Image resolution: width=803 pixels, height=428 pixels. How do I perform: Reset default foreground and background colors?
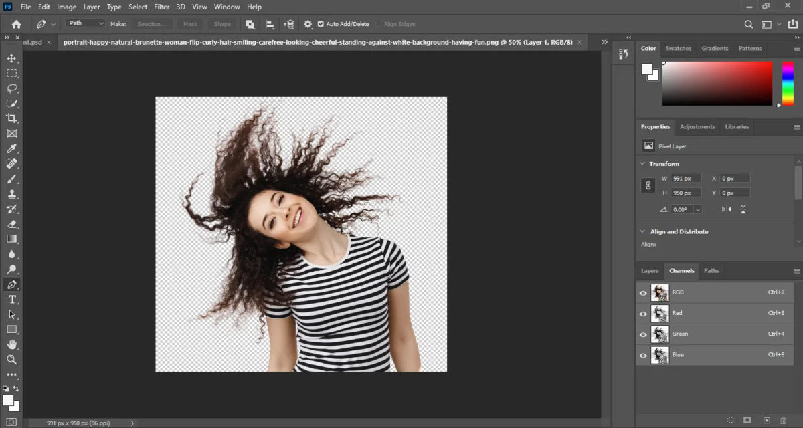6,389
